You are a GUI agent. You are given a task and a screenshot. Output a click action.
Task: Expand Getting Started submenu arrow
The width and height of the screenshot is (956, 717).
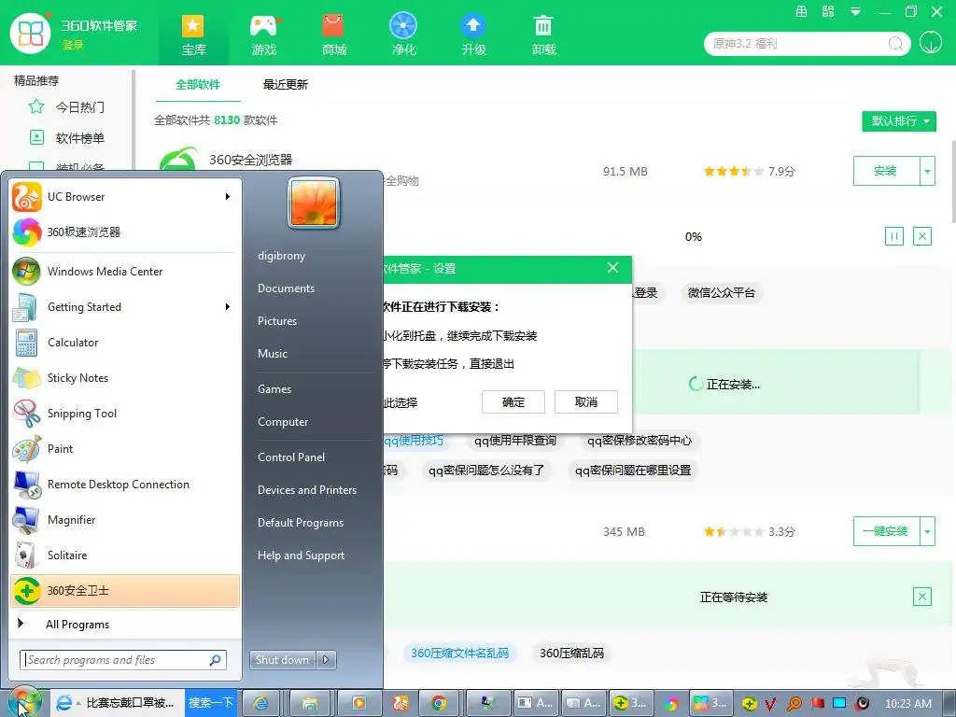228,306
